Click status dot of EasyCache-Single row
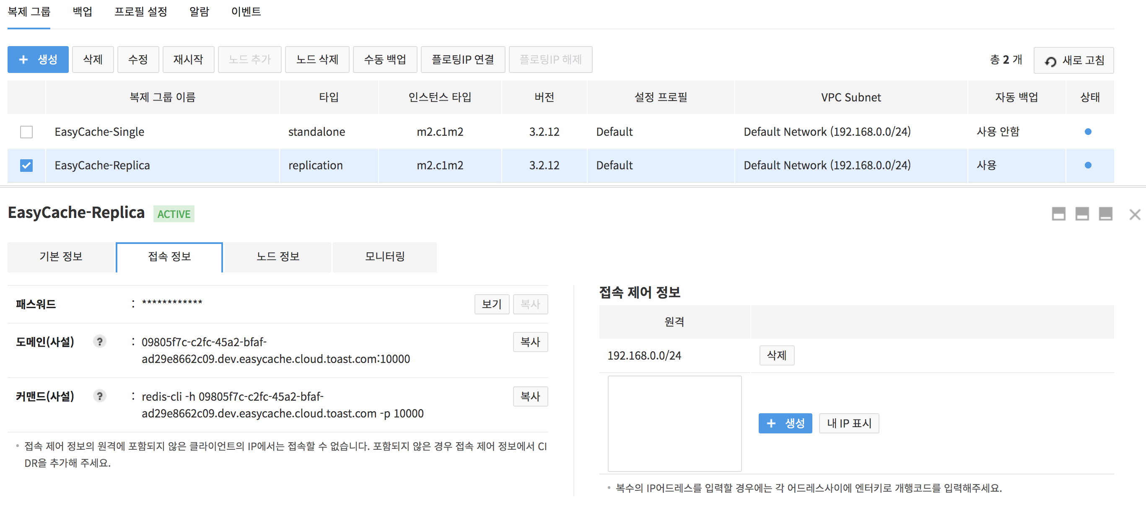 pyautogui.click(x=1088, y=132)
